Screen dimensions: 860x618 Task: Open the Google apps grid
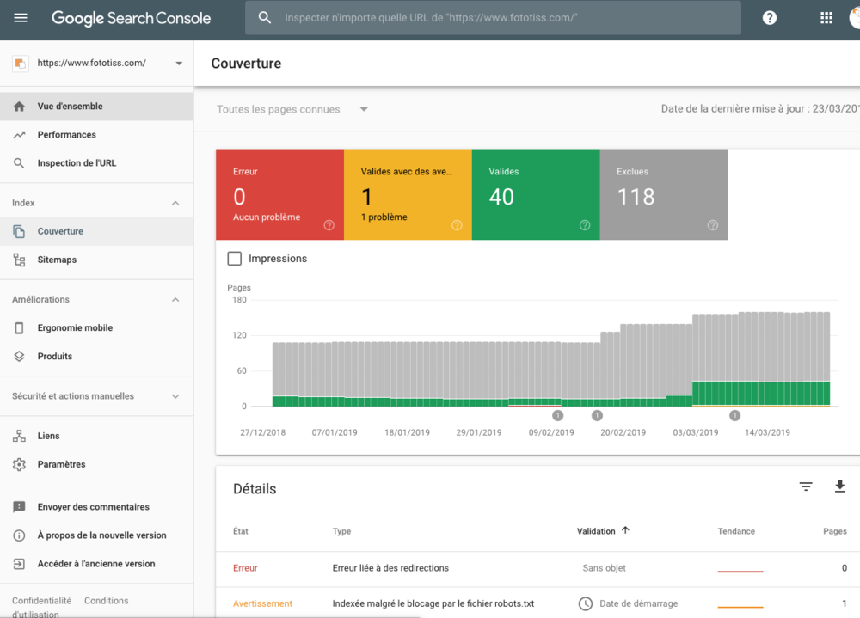pyautogui.click(x=826, y=18)
